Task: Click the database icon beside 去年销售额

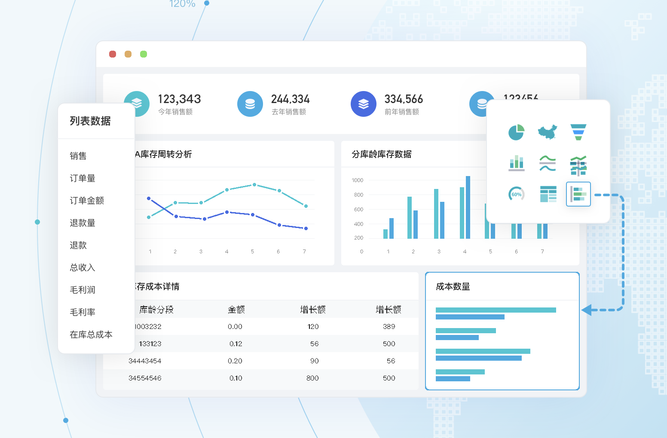Action: tap(250, 104)
